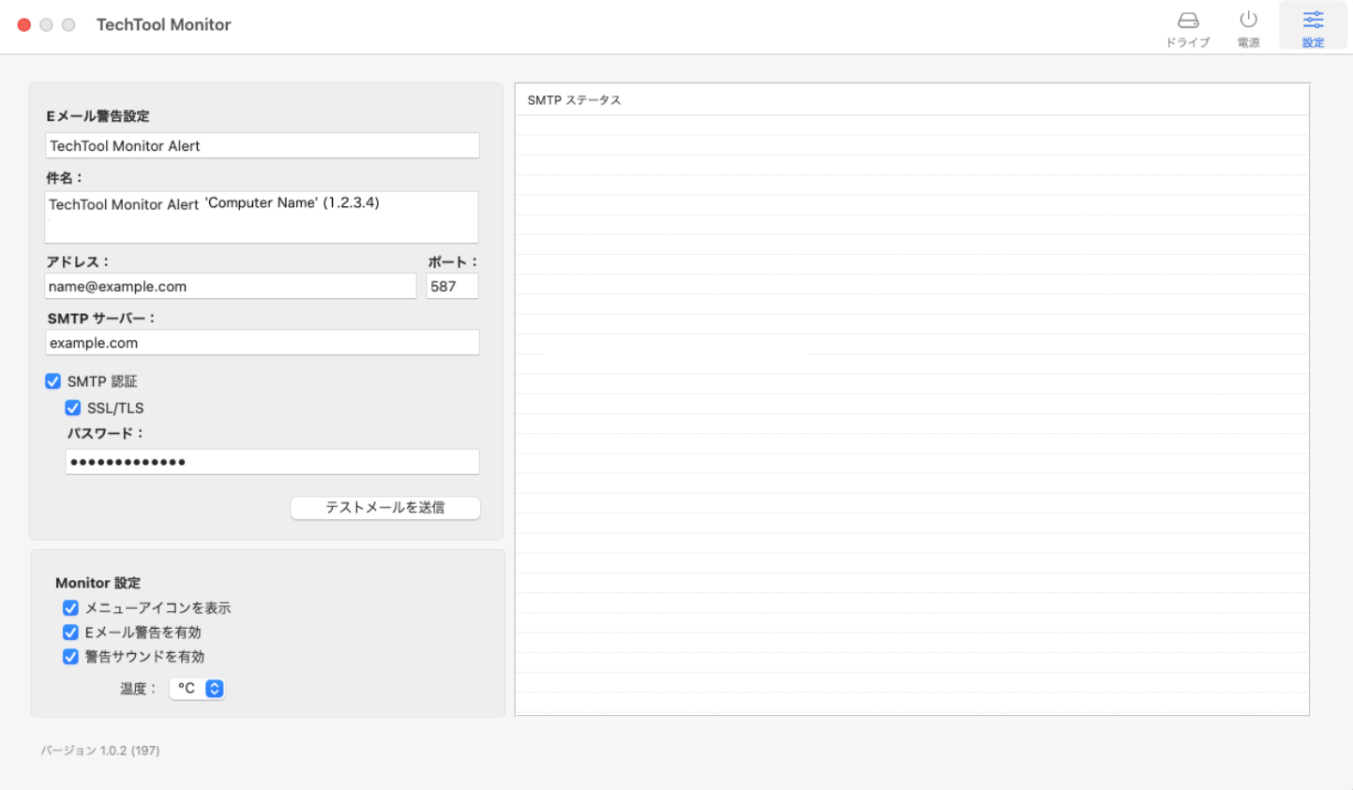The width and height of the screenshot is (1353, 790).
Task: Toggle the SMTP 認証 checkbox
Action: pyautogui.click(x=53, y=381)
